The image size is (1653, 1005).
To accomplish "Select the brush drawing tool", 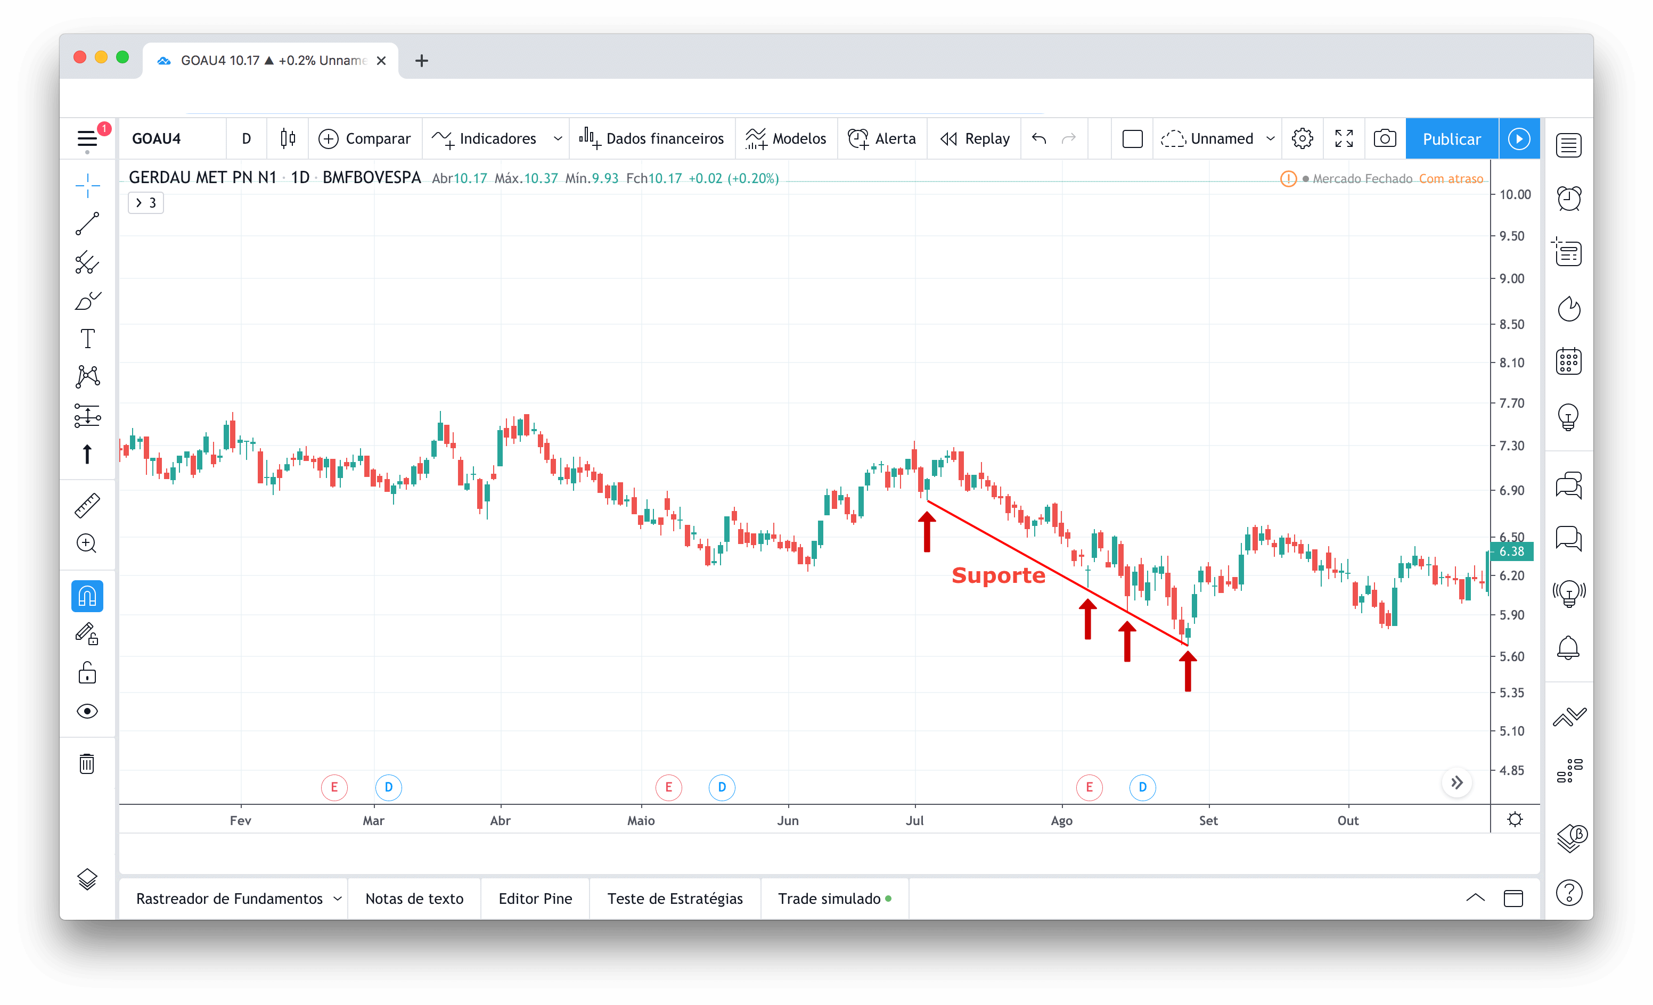I will pyautogui.click(x=87, y=300).
